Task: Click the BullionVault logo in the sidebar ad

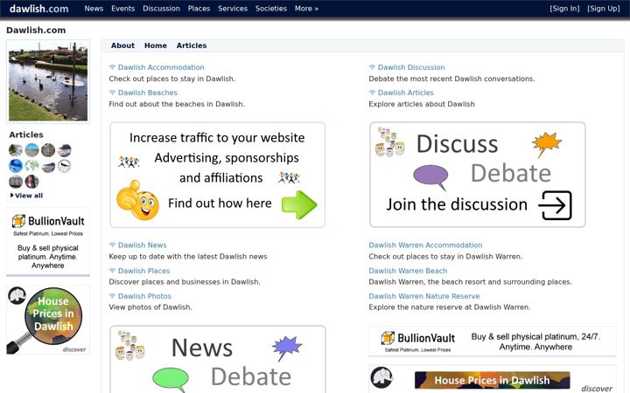Action: tap(48, 221)
